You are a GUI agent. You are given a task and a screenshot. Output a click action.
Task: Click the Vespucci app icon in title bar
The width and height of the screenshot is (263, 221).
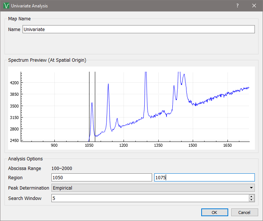[6, 6]
